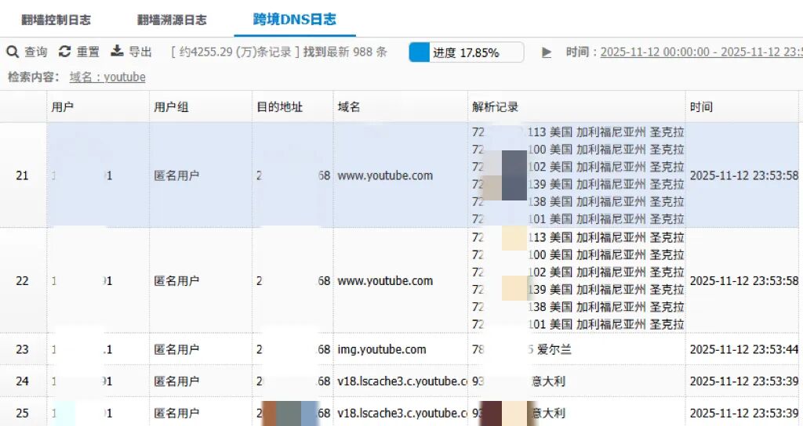Screen dimensions: 803x426
Task: Click 匿名用户 in row 25
Action: pyautogui.click(x=176, y=413)
